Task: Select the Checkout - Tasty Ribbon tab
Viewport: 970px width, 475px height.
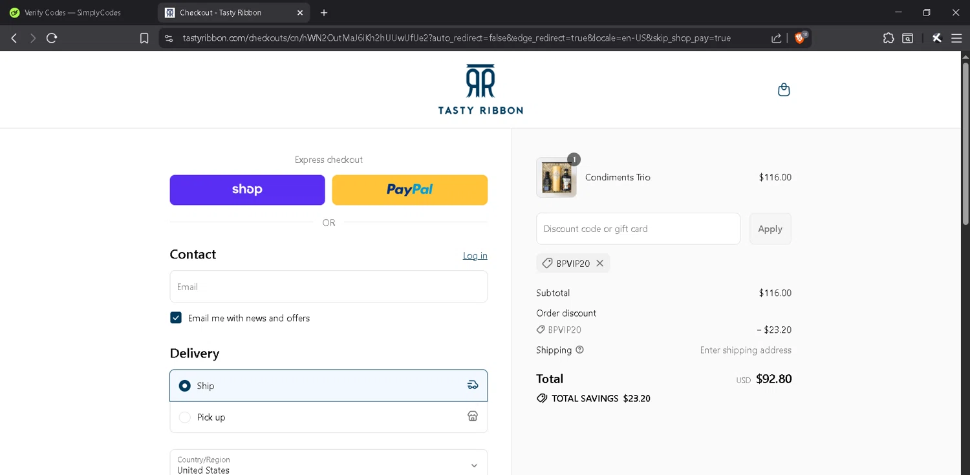Action: (x=233, y=13)
